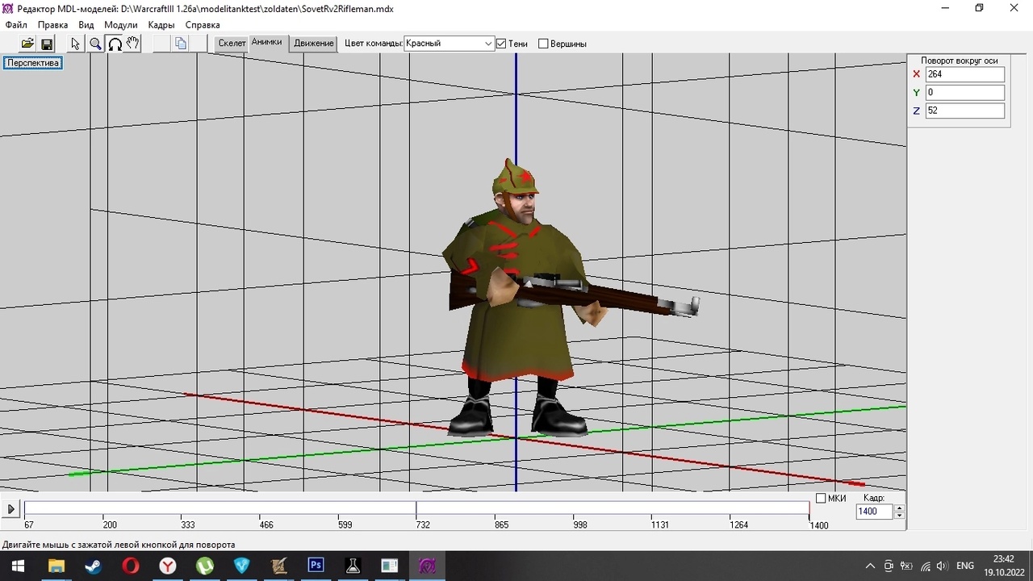The image size is (1033, 581).
Task: Click the Перспектива view button
Action: click(x=33, y=63)
